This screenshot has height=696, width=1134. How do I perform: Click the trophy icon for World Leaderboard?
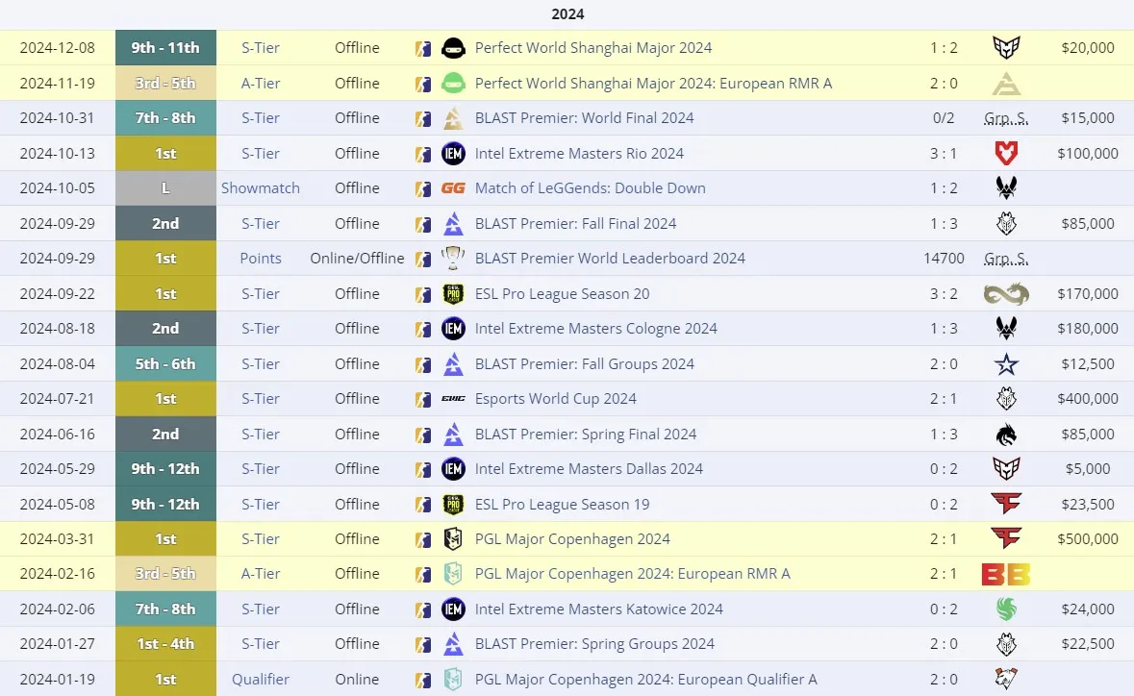click(453, 258)
